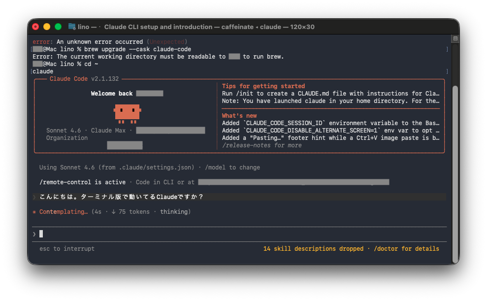Click the yellow minimize window button
This screenshot has width=487, height=301.
47,27
